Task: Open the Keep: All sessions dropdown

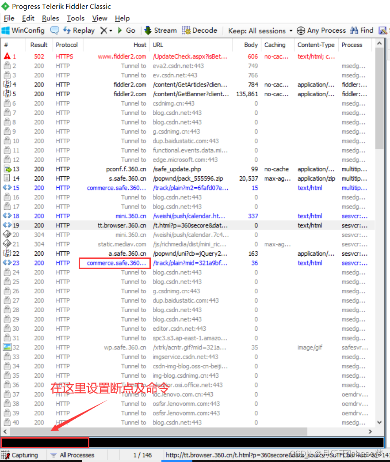Action: coord(260,30)
